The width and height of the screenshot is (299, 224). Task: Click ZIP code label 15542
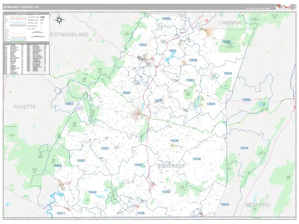click(x=138, y=165)
